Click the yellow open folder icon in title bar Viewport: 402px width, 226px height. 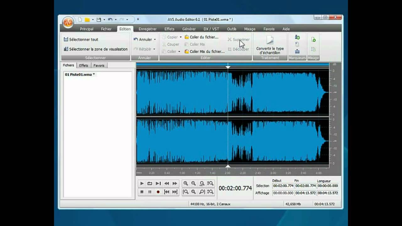tap(87, 19)
